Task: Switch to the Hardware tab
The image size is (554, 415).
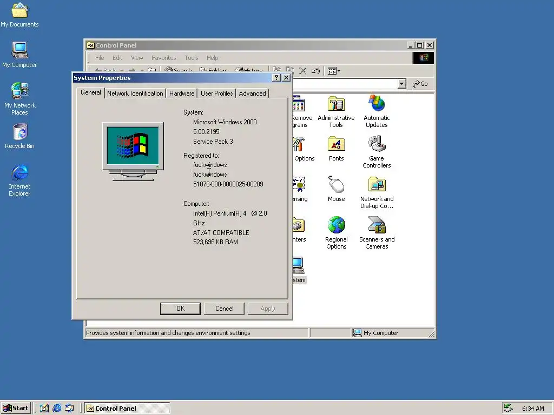Action: coord(182,93)
